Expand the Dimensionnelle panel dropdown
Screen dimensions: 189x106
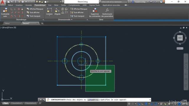[x=72, y=20]
